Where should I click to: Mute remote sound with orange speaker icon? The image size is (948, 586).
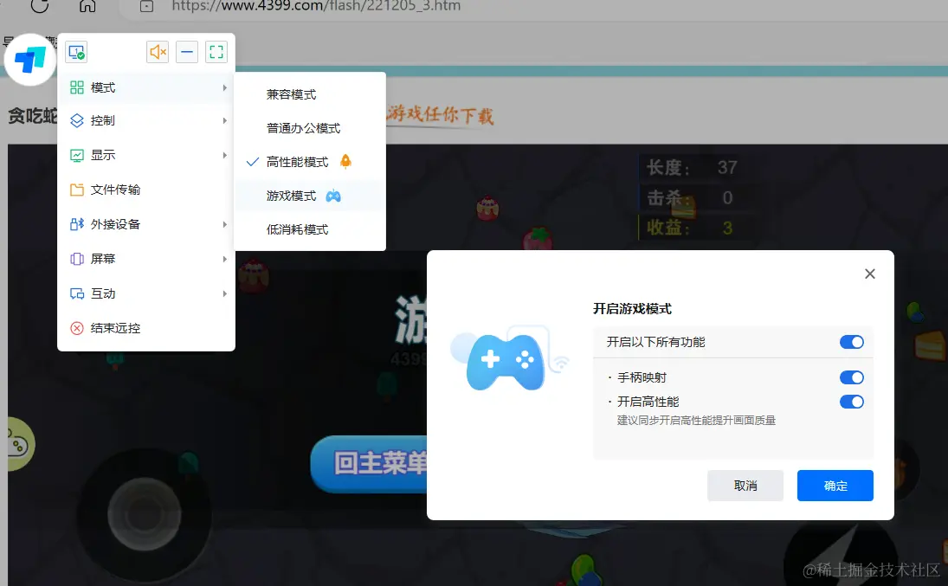[158, 52]
